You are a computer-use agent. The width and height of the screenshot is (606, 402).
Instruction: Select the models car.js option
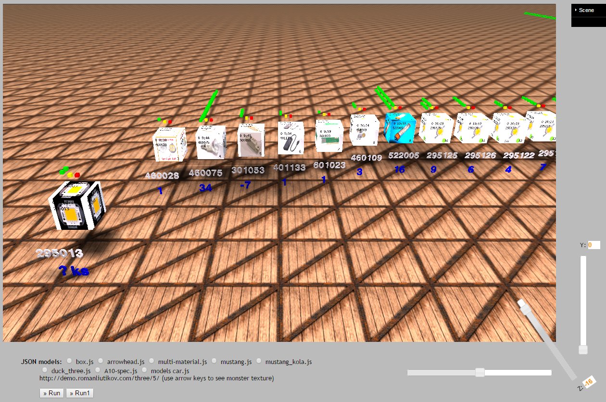pyautogui.click(x=144, y=369)
